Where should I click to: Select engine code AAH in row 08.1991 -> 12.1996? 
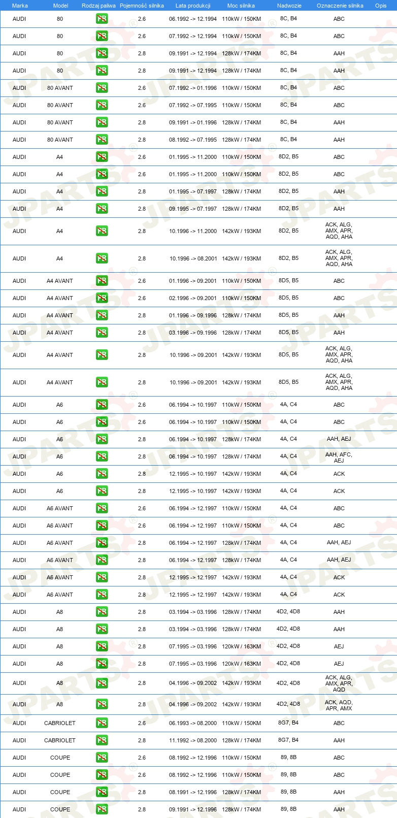[x=339, y=792]
